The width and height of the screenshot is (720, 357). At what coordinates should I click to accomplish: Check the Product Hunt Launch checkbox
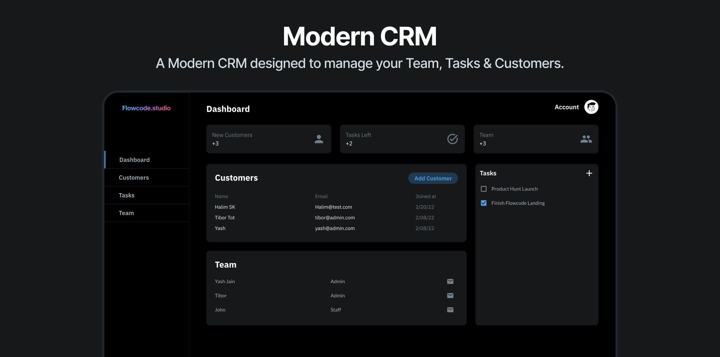[483, 189]
